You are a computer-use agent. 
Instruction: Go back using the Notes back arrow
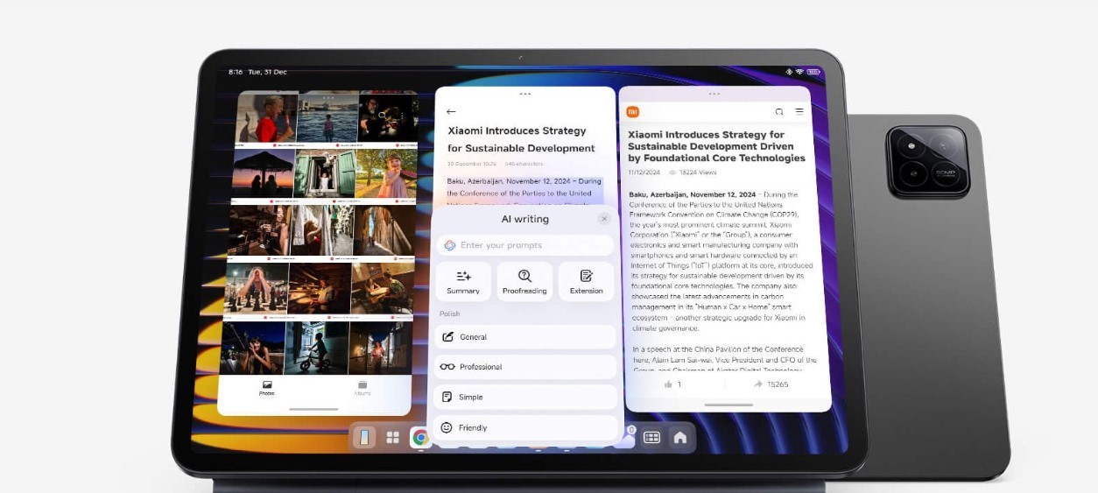click(x=451, y=111)
